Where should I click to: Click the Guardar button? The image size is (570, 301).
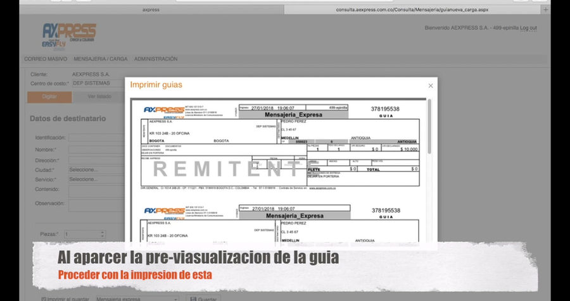(203, 299)
